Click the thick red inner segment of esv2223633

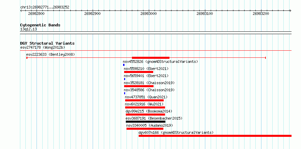coord(151,58)
